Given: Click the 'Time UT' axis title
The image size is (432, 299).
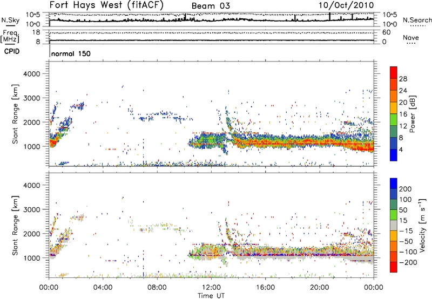Looking at the screenshot, I should coord(211,296).
